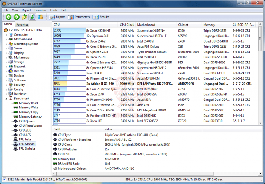The width and height of the screenshot is (265, 184).
Task: Sort by CPU Clock column header
Action: [127, 25]
